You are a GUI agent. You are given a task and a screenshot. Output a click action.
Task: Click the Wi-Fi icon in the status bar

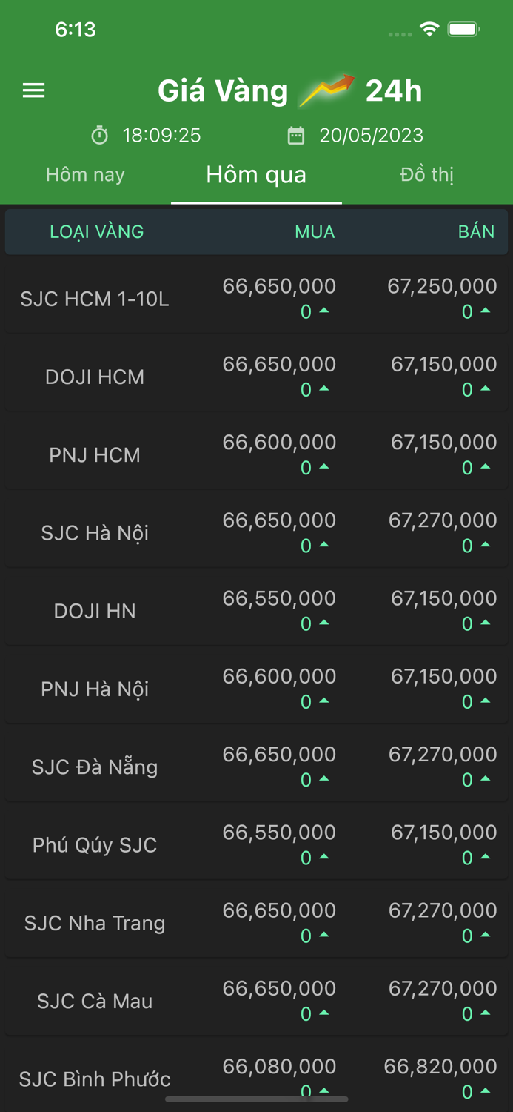click(x=429, y=30)
